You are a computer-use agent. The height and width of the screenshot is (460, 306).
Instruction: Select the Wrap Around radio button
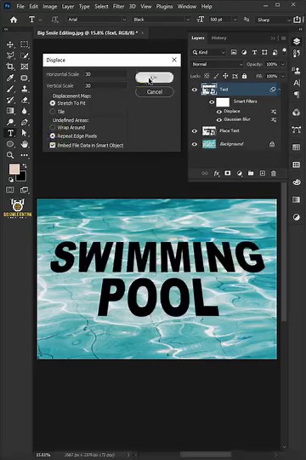coord(53,127)
